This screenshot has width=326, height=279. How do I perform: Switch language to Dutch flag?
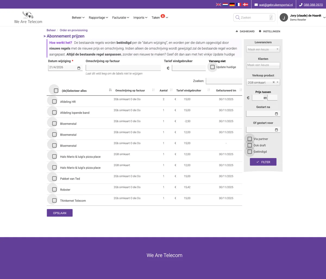(225, 5)
